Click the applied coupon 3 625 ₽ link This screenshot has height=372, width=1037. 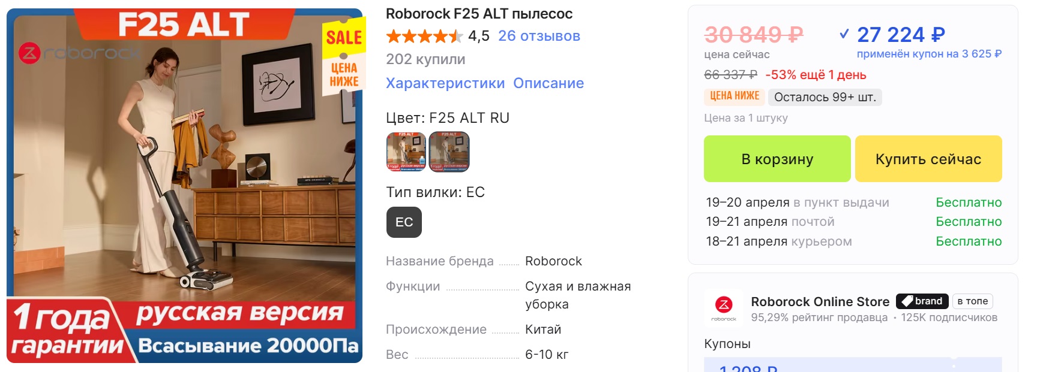[929, 54]
